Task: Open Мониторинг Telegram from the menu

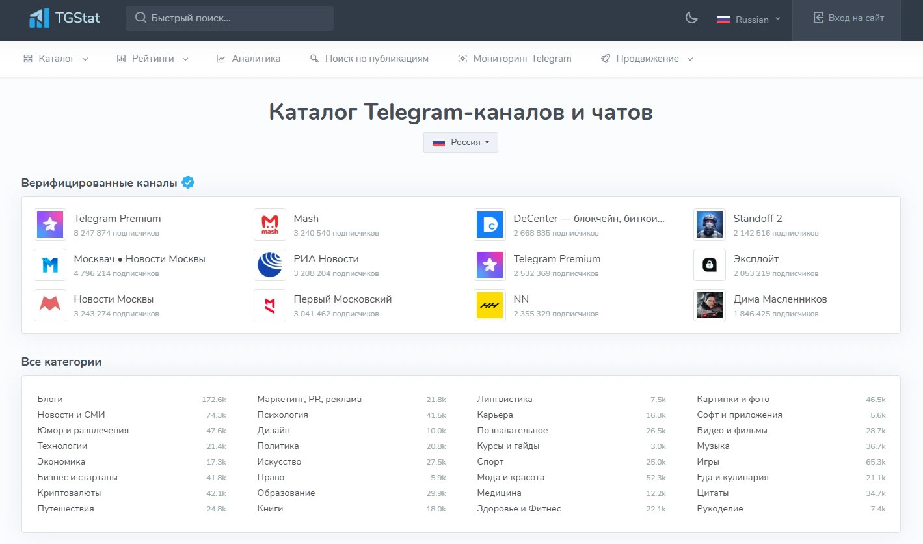Action: [515, 58]
